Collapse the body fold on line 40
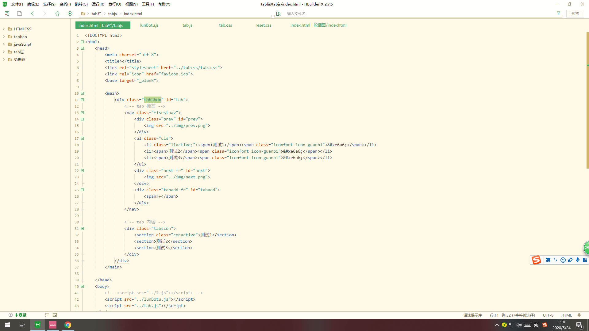Viewport: 589px width, 331px height. [82, 286]
